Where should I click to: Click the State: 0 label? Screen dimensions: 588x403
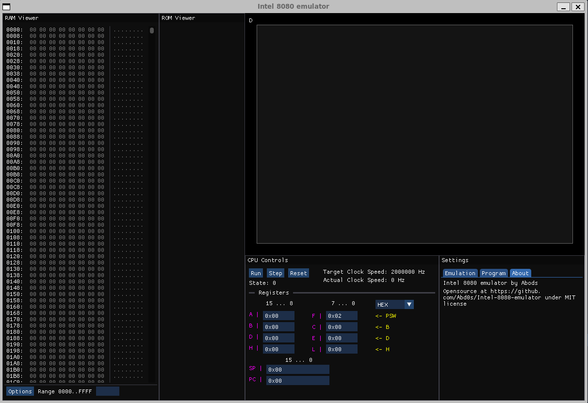[x=262, y=283]
